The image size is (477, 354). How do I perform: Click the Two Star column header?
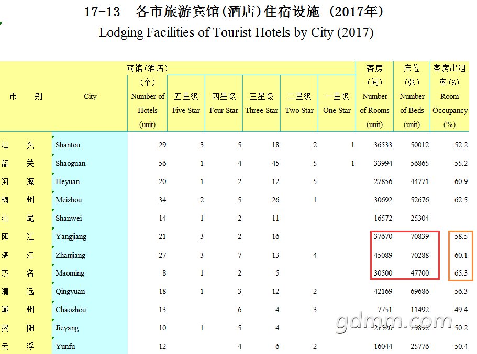pos(299,104)
